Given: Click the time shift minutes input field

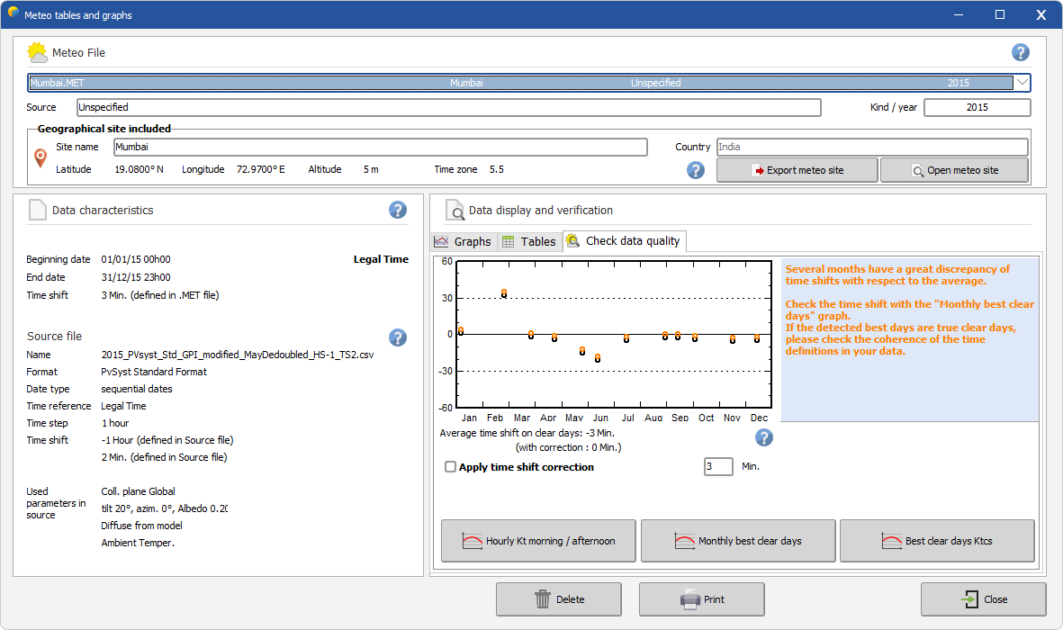Looking at the screenshot, I should [717, 466].
